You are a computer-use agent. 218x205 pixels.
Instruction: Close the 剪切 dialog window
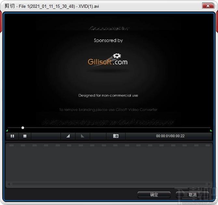click(x=208, y=6)
